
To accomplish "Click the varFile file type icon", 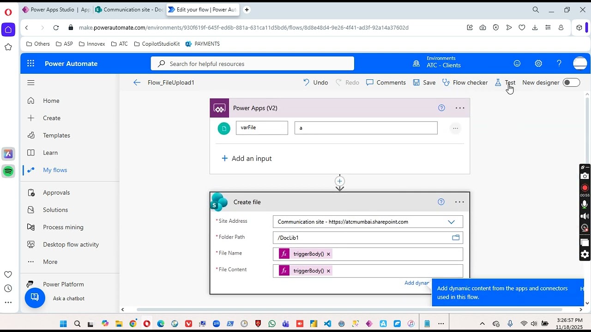I will click(x=224, y=128).
